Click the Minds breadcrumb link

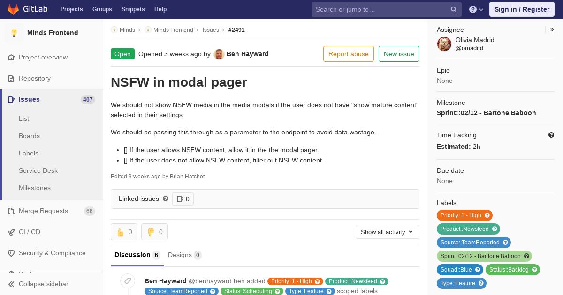(x=127, y=30)
